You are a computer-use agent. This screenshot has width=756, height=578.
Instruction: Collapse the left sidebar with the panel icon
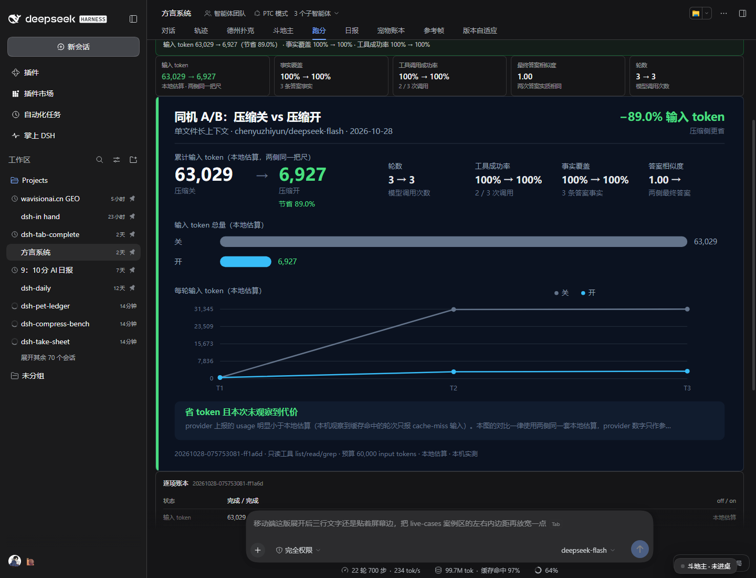point(133,19)
